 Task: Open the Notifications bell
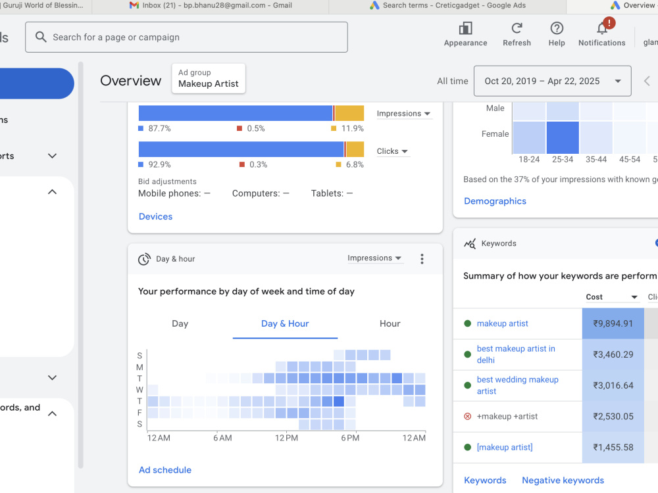[602, 28]
